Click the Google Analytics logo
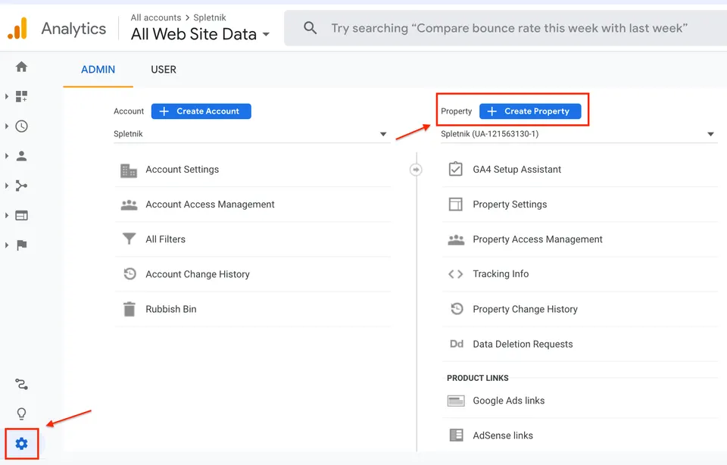 [17, 28]
